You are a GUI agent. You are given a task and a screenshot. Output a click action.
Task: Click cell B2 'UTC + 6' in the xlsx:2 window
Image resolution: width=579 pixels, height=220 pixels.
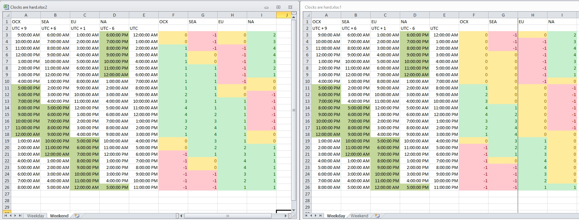[x=55, y=28]
